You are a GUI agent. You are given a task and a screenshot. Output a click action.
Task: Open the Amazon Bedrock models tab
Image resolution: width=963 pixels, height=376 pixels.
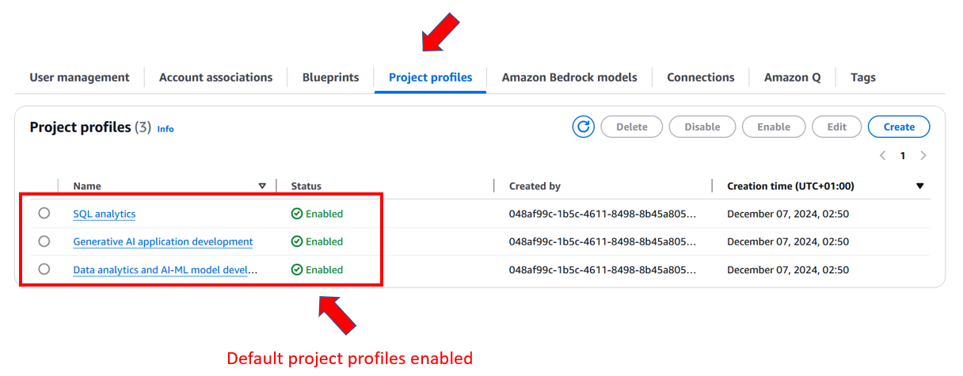coord(569,78)
